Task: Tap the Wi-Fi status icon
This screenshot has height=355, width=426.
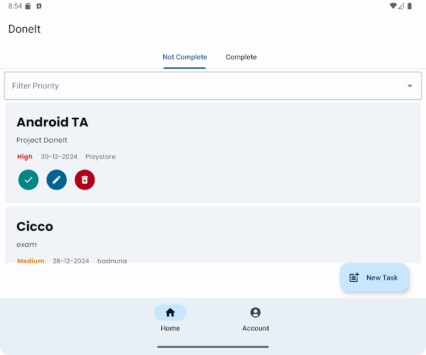Action: (x=393, y=6)
